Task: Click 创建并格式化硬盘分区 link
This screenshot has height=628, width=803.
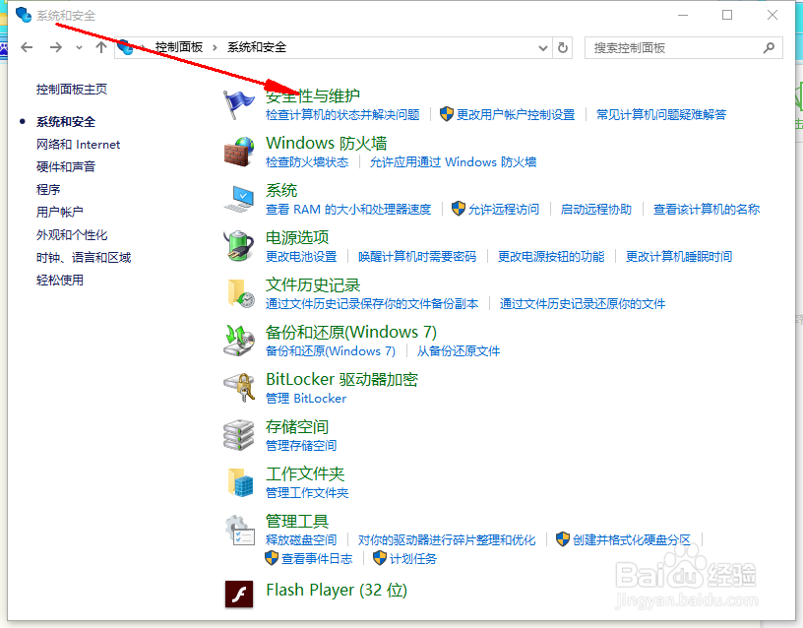Action: 632,539
